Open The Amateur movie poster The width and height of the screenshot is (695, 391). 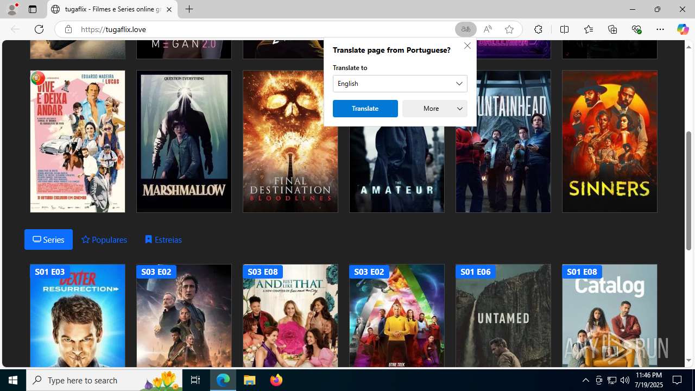click(396, 169)
